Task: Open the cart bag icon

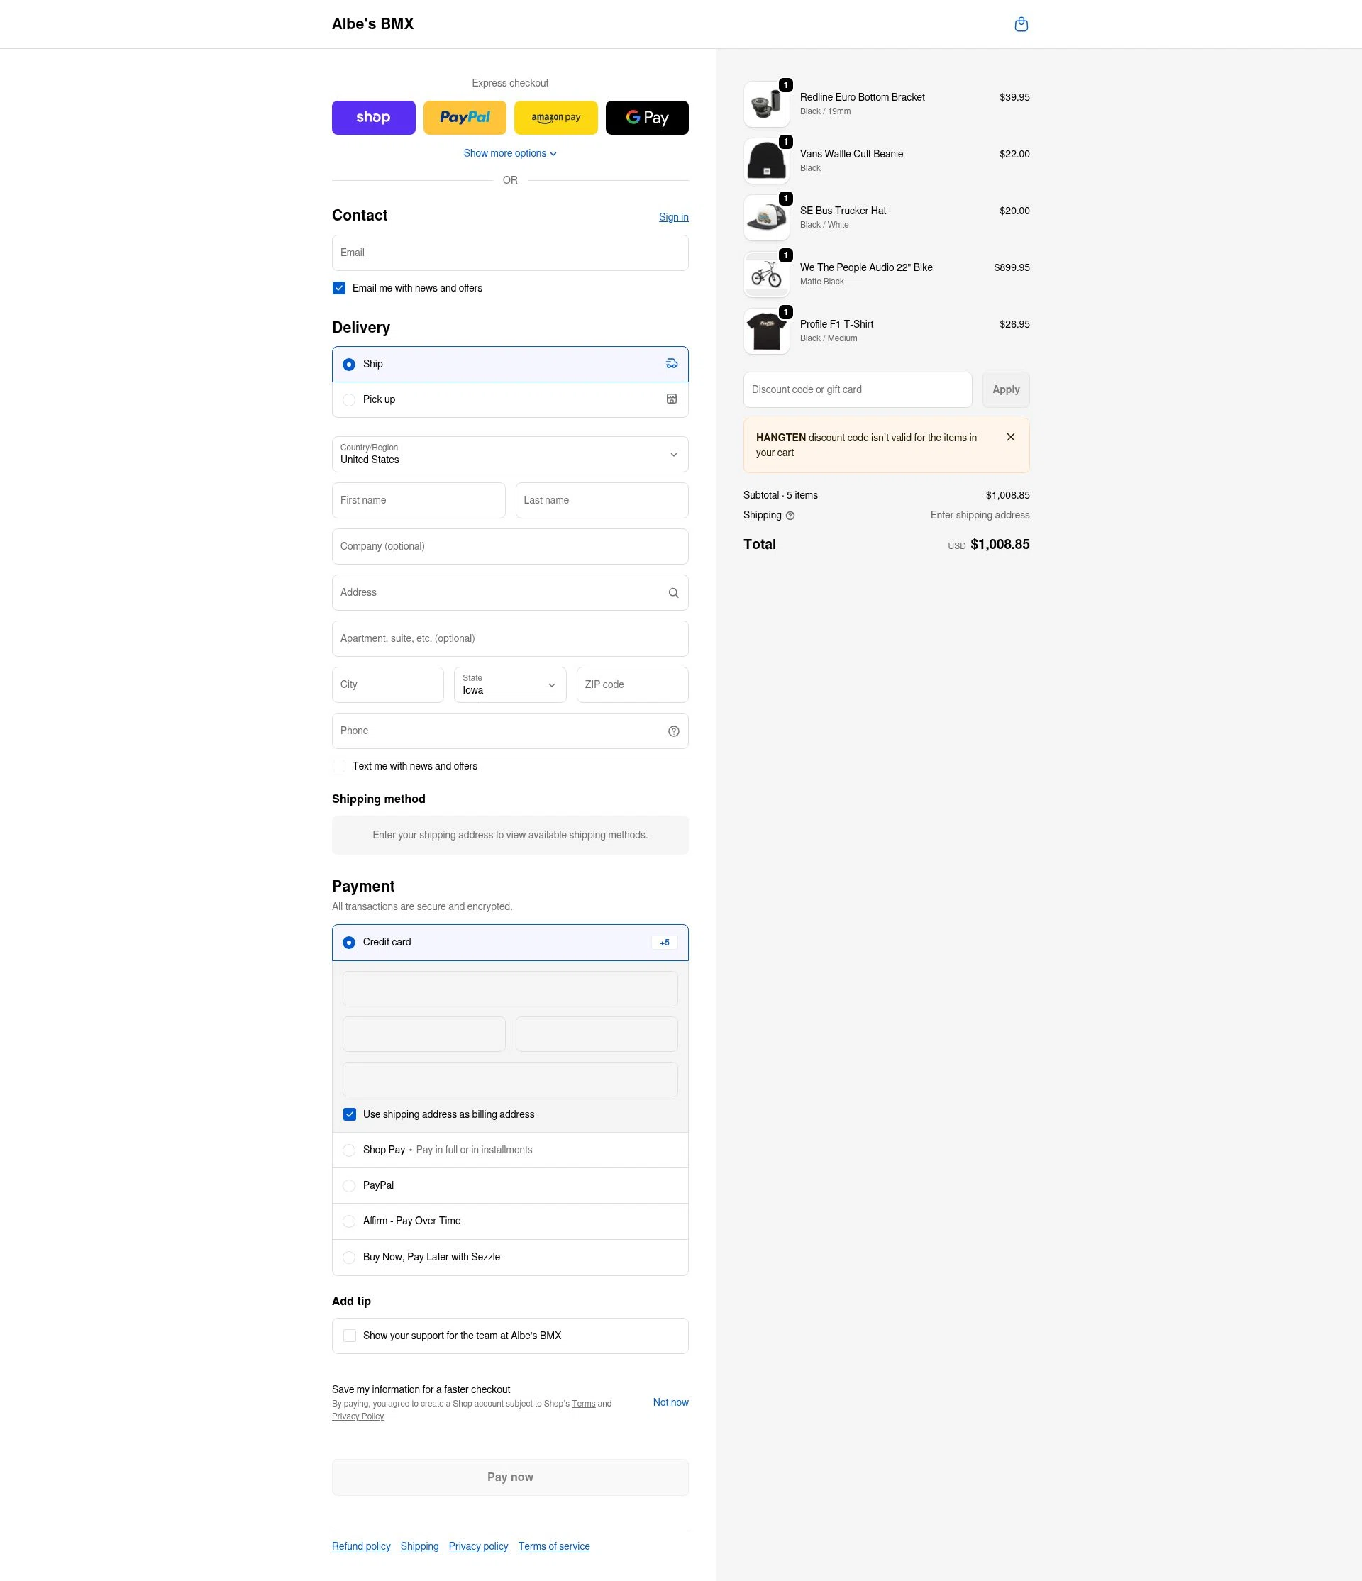Action: (1021, 23)
